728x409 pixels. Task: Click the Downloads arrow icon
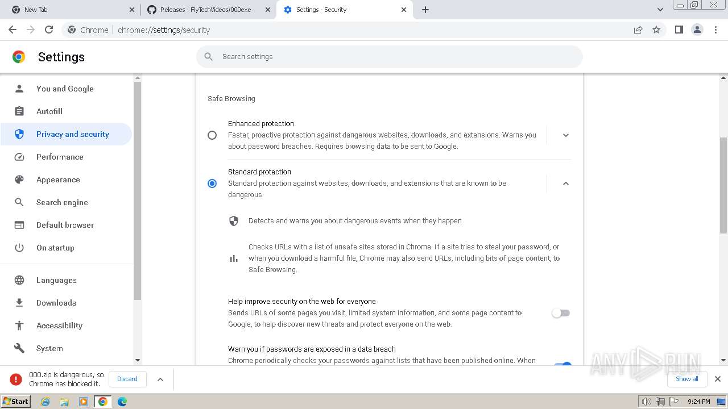(x=19, y=303)
